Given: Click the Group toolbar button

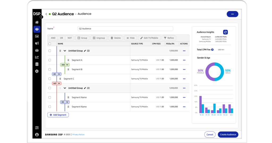Looking at the screenshot, I should tap(82, 38).
